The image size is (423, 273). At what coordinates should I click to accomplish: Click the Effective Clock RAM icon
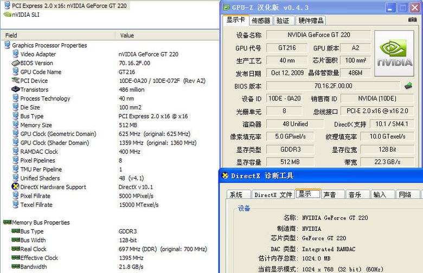(x=16, y=257)
